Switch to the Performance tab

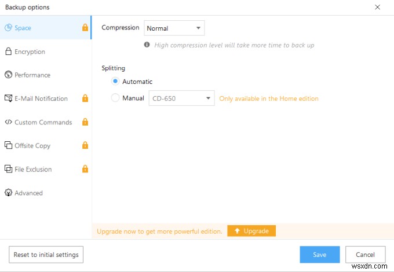tap(32, 75)
